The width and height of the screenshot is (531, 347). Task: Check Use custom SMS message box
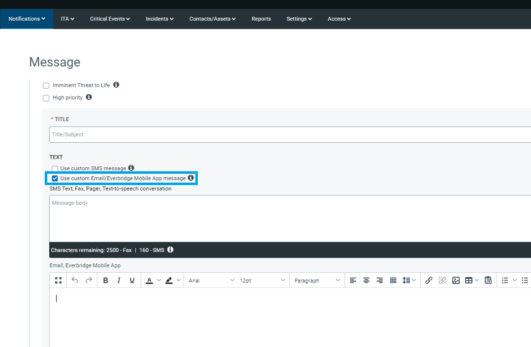tap(55, 169)
